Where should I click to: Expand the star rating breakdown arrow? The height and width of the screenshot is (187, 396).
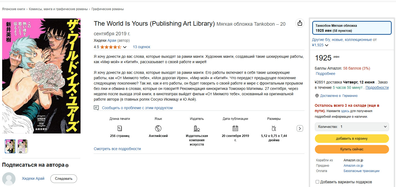tap(125, 47)
